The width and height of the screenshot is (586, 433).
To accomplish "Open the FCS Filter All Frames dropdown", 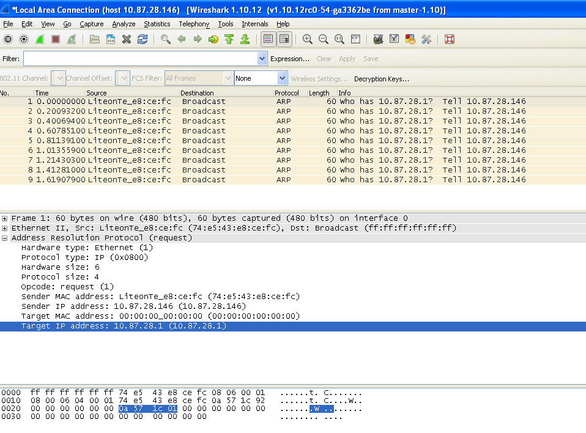I will 199,78.
